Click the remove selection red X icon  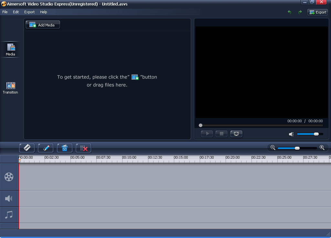[x=83, y=148]
